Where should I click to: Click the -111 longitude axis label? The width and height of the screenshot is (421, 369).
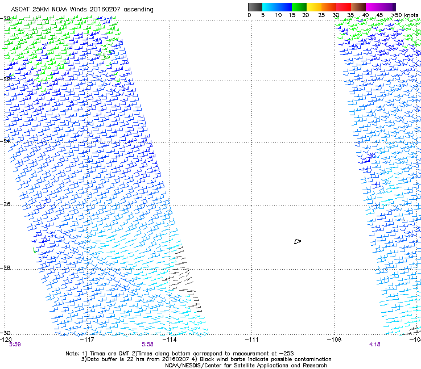tap(251, 339)
